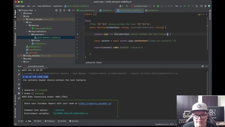Toggle tool window bars icon in bottom-left corner
The image size is (225, 127).
pos(15,124)
